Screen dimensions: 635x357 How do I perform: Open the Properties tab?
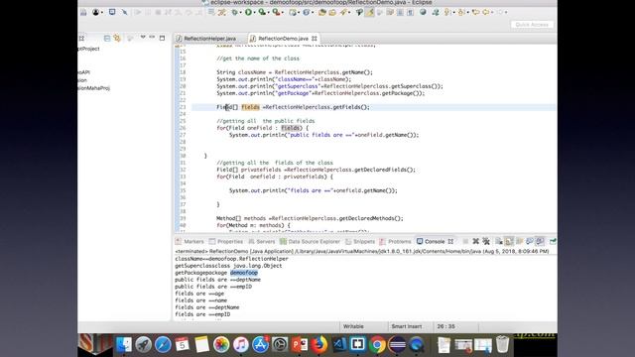(226, 241)
